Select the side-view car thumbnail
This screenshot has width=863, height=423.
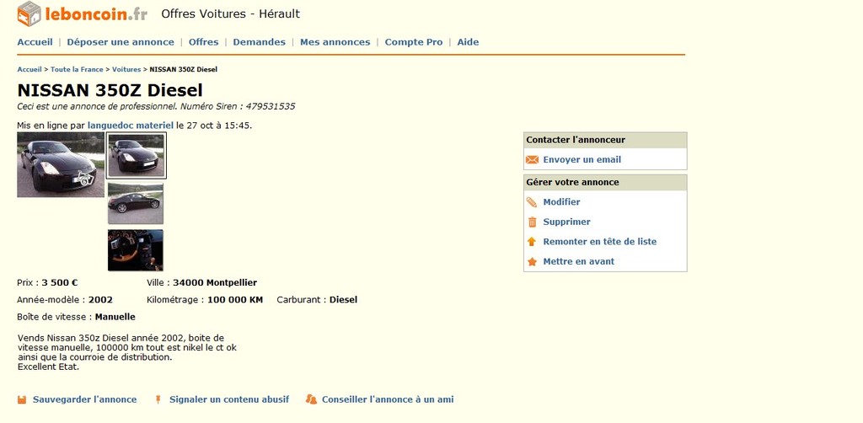pyautogui.click(x=136, y=204)
